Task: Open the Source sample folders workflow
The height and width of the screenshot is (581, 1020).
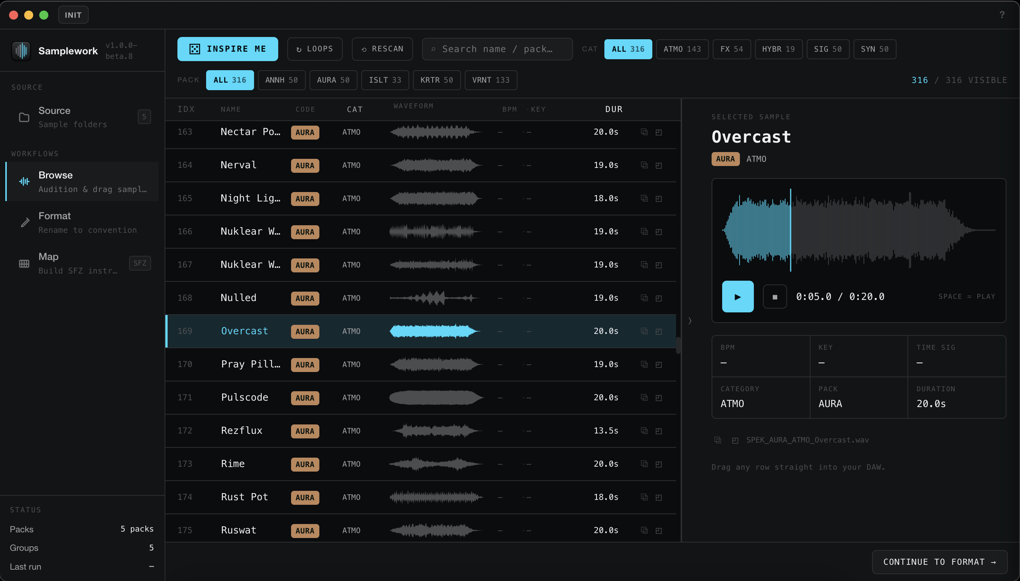Action: (x=82, y=117)
